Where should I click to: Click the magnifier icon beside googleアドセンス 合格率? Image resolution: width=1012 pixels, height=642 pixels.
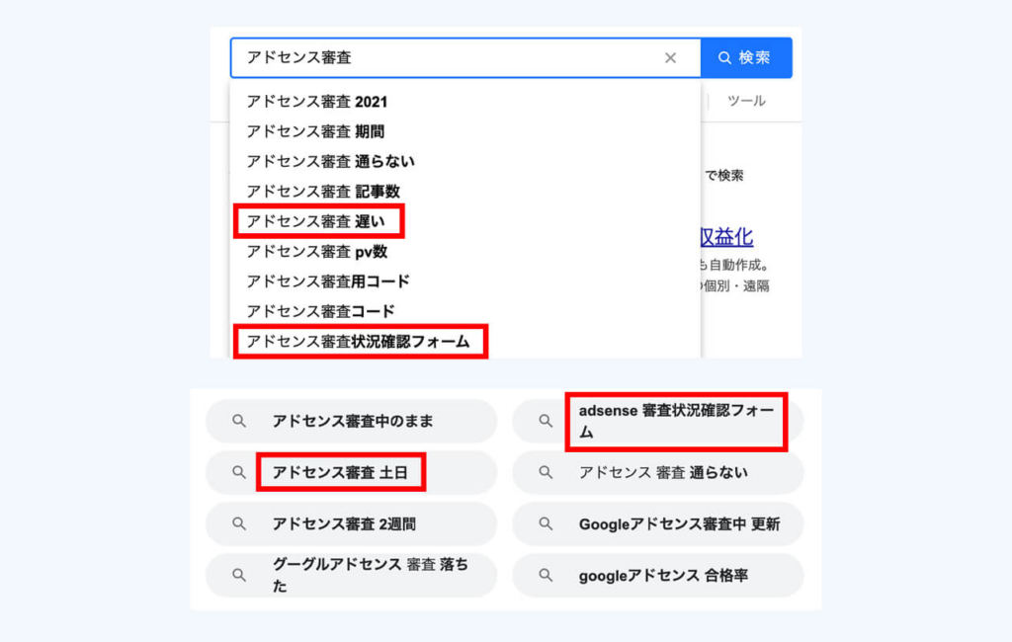pos(546,575)
